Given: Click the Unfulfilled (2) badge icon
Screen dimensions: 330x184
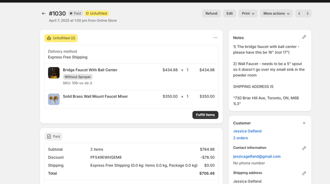Looking at the screenshot, I should click(49, 38).
